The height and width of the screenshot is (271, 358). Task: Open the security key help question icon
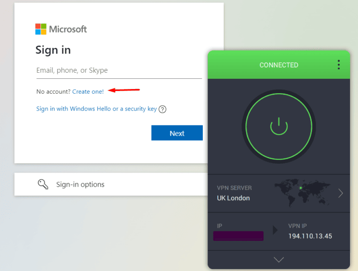[x=162, y=109]
